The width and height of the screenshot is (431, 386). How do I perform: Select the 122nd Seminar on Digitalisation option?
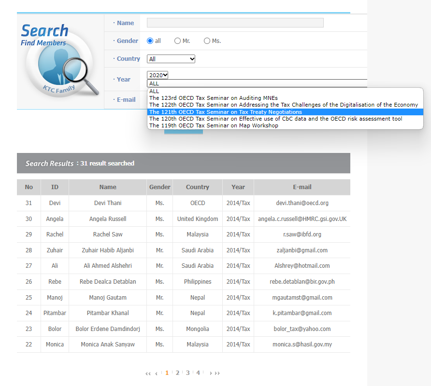tap(283, 105)
